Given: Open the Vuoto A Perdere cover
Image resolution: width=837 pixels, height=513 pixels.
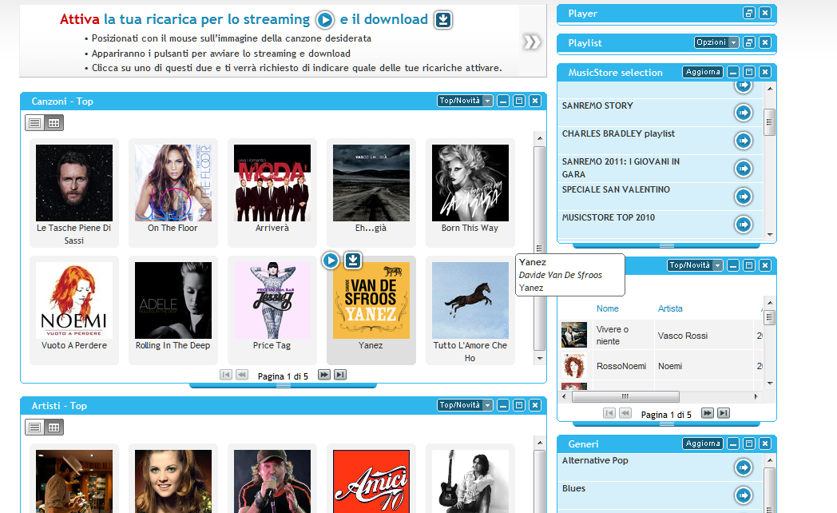Looking at the screenshot, I should pos(74,300).
